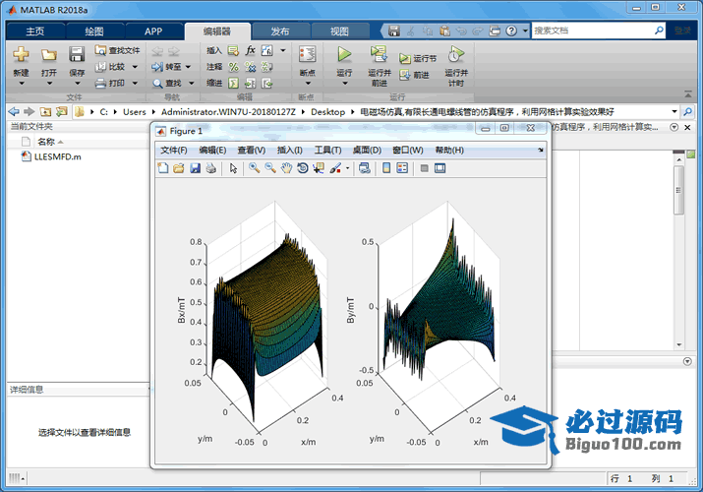Click the back arrow in the address bar
Image resolution: width=703 pixels, height=492 pixels.
tap(14, 111)
